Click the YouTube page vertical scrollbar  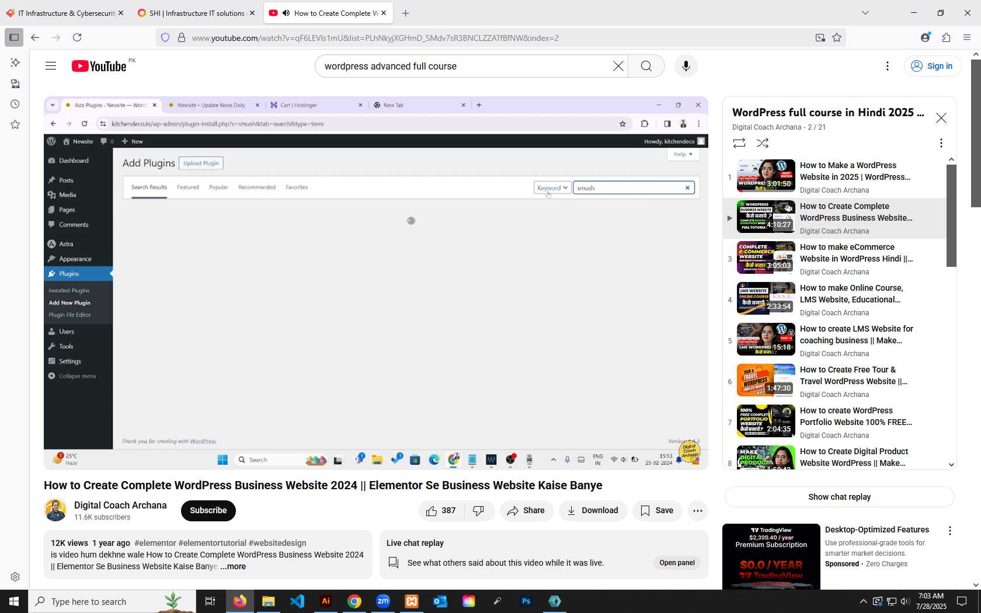coord(976,133)
